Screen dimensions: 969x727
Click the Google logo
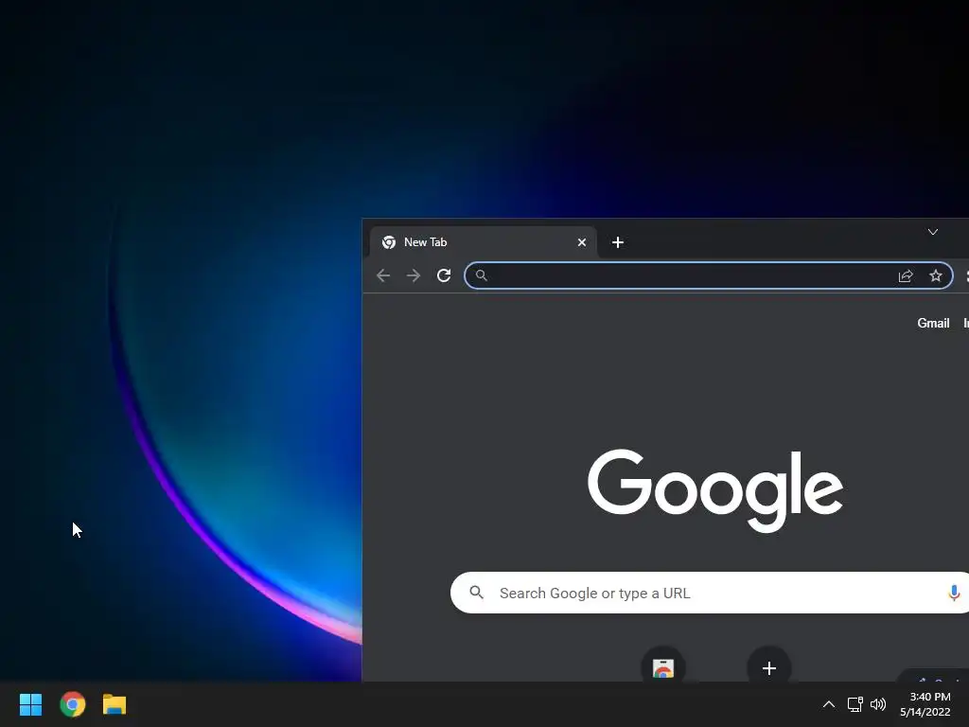[x=715, y=490]
